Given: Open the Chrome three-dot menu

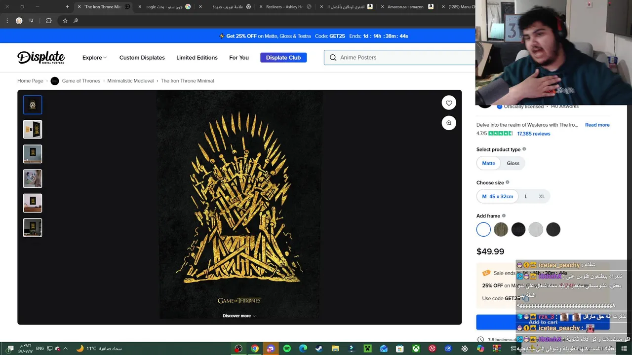Looking at the screenshot, I should point(7,21).
